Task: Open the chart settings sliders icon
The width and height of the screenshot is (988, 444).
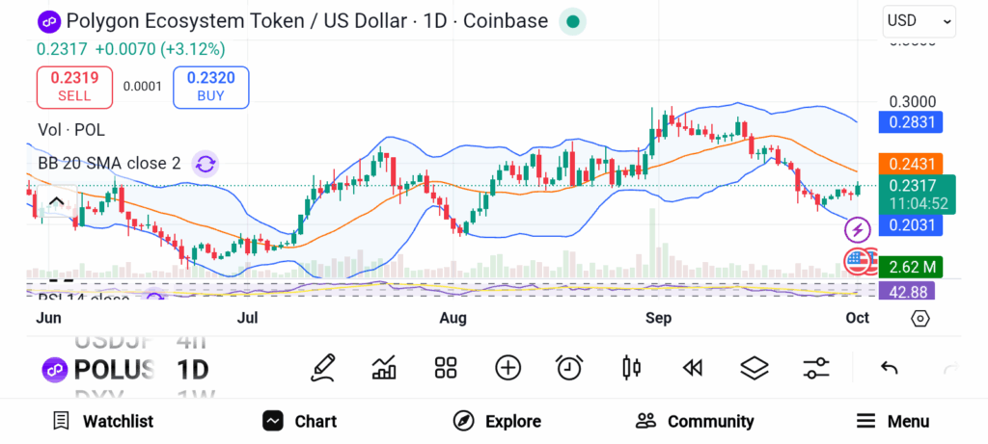Action: 816,367
